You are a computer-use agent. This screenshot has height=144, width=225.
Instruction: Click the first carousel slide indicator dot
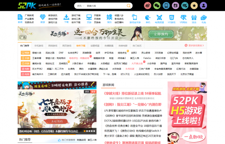tap(85, 131)
